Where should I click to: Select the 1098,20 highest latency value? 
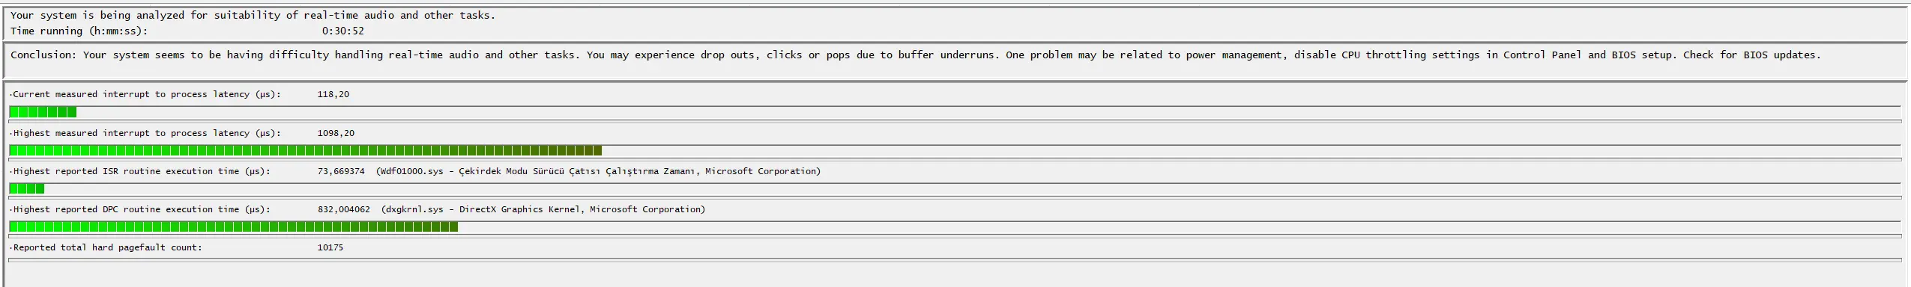(336, 133)
